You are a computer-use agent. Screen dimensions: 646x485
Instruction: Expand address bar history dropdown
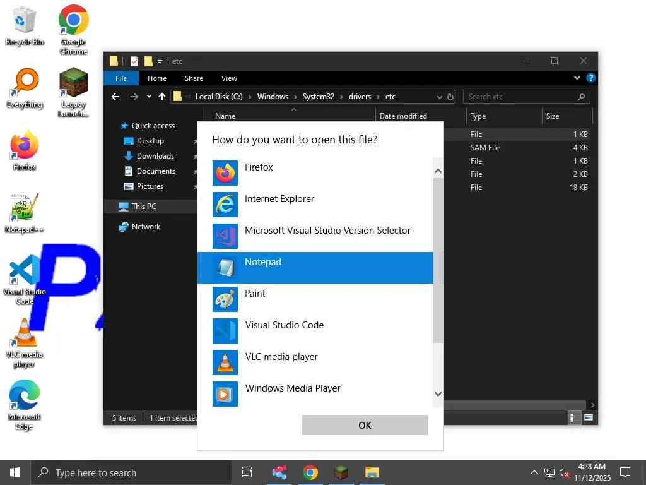[439, 97]
